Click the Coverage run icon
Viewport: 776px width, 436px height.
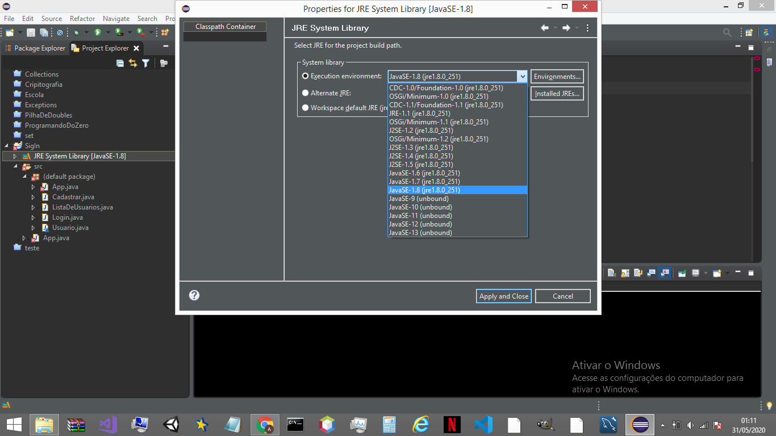[x=119, y=32]
